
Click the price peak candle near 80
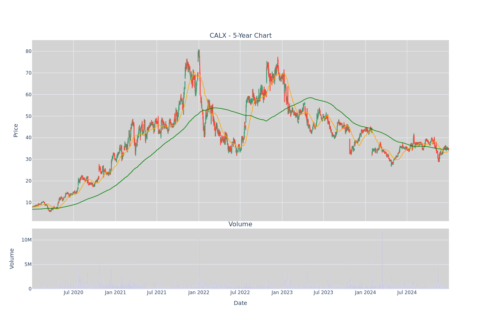(198, 55)
